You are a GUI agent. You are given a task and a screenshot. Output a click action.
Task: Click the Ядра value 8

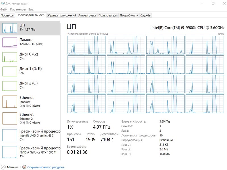(160, 131)
